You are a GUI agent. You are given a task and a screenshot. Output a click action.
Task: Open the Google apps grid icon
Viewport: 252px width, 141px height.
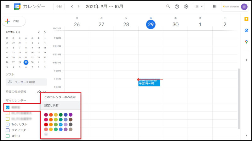click(215, 6)
